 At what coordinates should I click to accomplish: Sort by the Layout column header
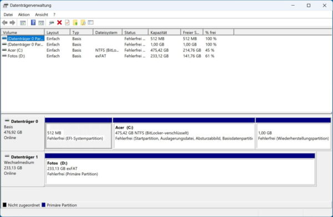pyautogui.click(x=57, y=32)
